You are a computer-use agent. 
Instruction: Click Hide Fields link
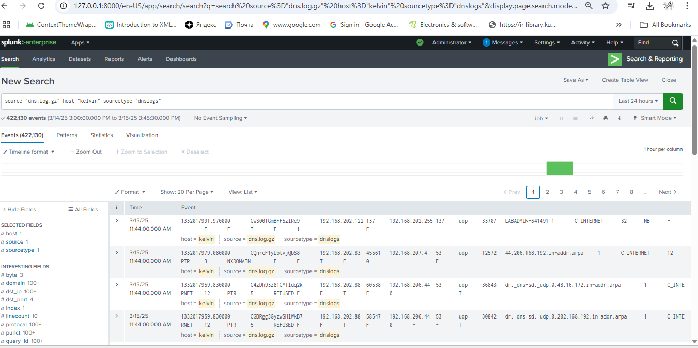[x=19, y=209]
